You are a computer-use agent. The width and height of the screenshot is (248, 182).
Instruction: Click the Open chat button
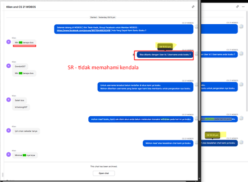point(104,173)
